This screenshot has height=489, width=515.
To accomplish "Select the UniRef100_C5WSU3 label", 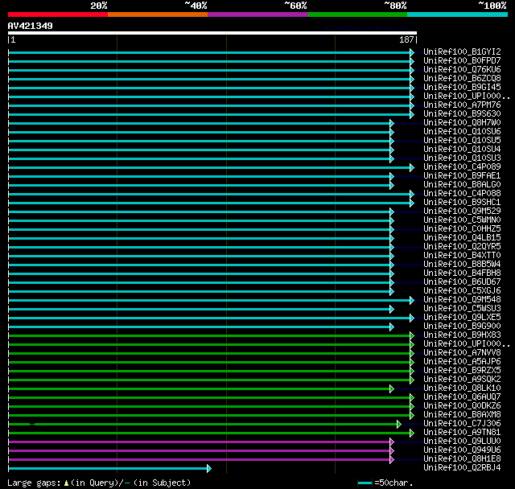I will (x=462, y=309).
